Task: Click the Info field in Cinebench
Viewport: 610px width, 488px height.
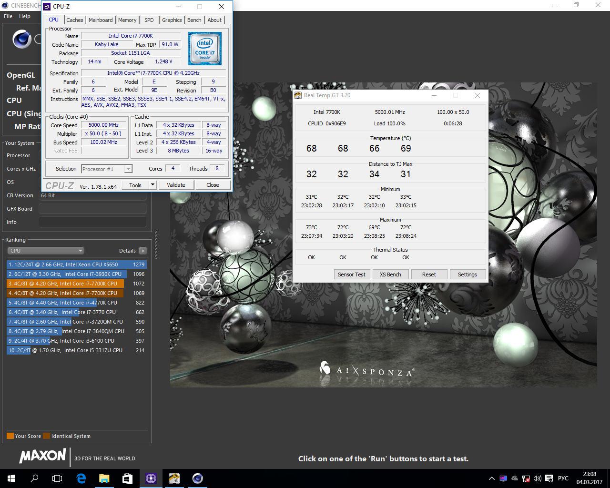Action: [92, 222]
